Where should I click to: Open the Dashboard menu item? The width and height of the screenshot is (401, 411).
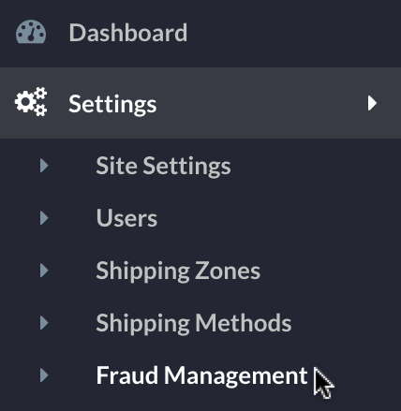(x=128, y=33)
